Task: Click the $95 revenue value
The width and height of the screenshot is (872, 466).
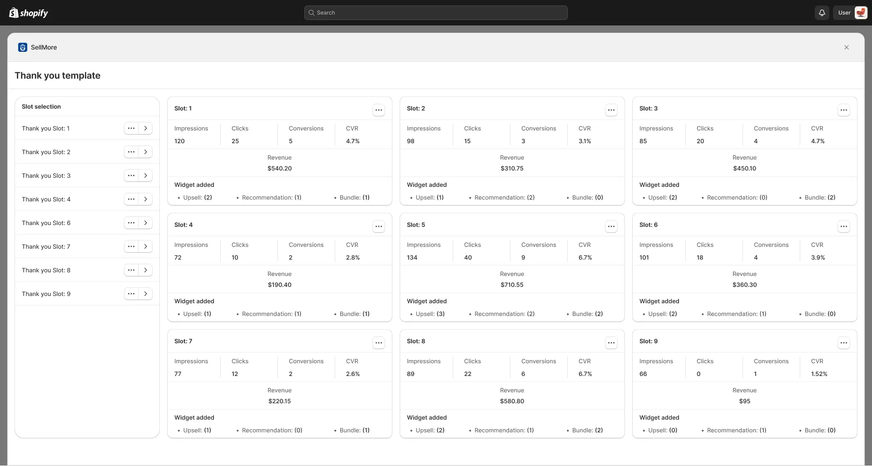Action: pyautogui.click(x=745, y=401)
